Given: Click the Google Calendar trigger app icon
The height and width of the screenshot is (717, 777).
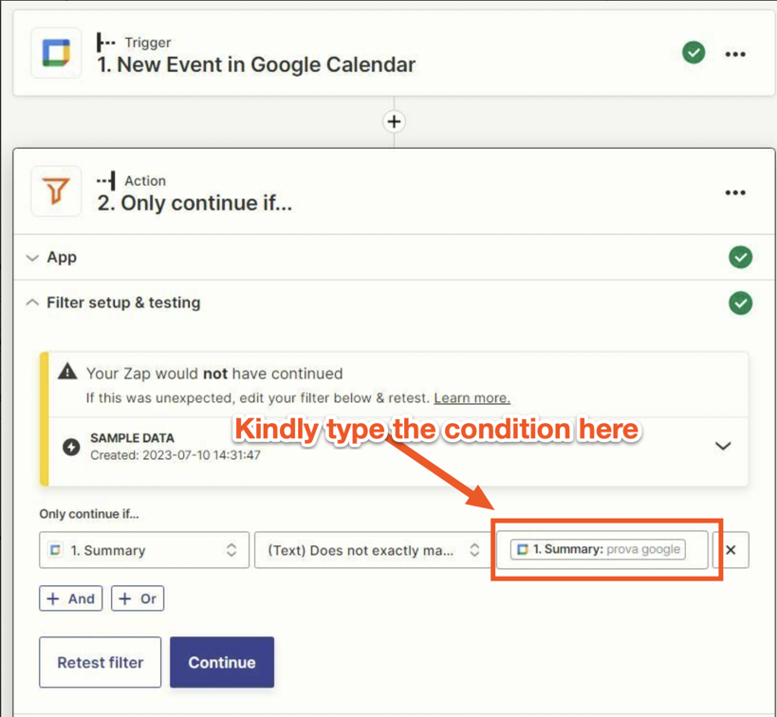Looking at the screenshot, I should [x=56, y=53].
